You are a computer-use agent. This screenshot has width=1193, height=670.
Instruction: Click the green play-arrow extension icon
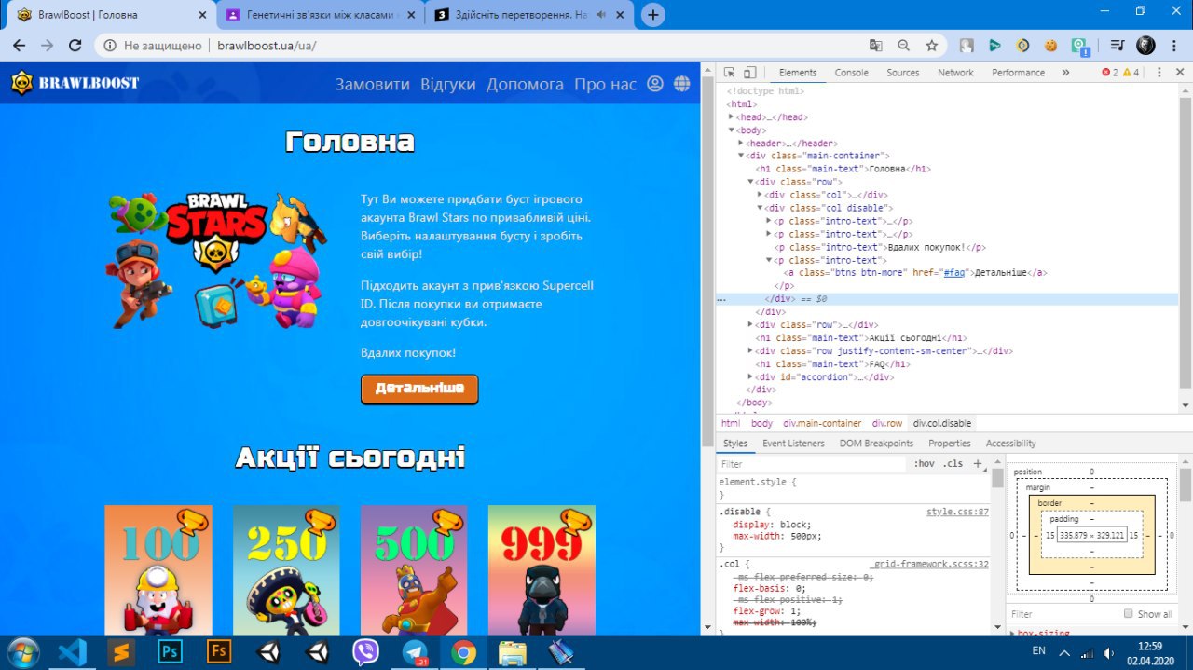(994, 45)
